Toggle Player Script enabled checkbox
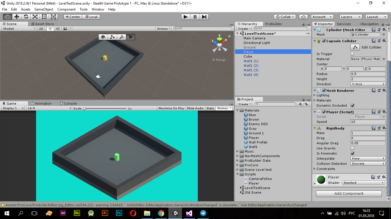Image resolution: width=391 pixels, height=219 pixels. [x=324, y=112]
